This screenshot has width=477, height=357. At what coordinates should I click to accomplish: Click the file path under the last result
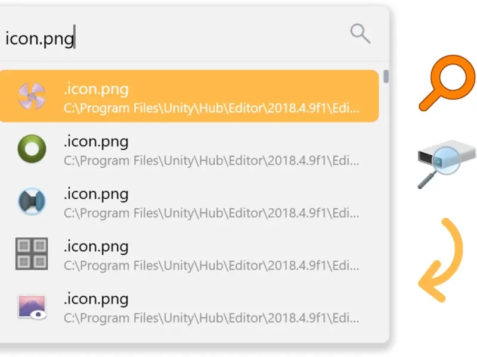click(x=212, y=318)
